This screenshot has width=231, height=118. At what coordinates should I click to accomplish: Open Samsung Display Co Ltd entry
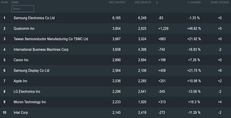point(31,70)
